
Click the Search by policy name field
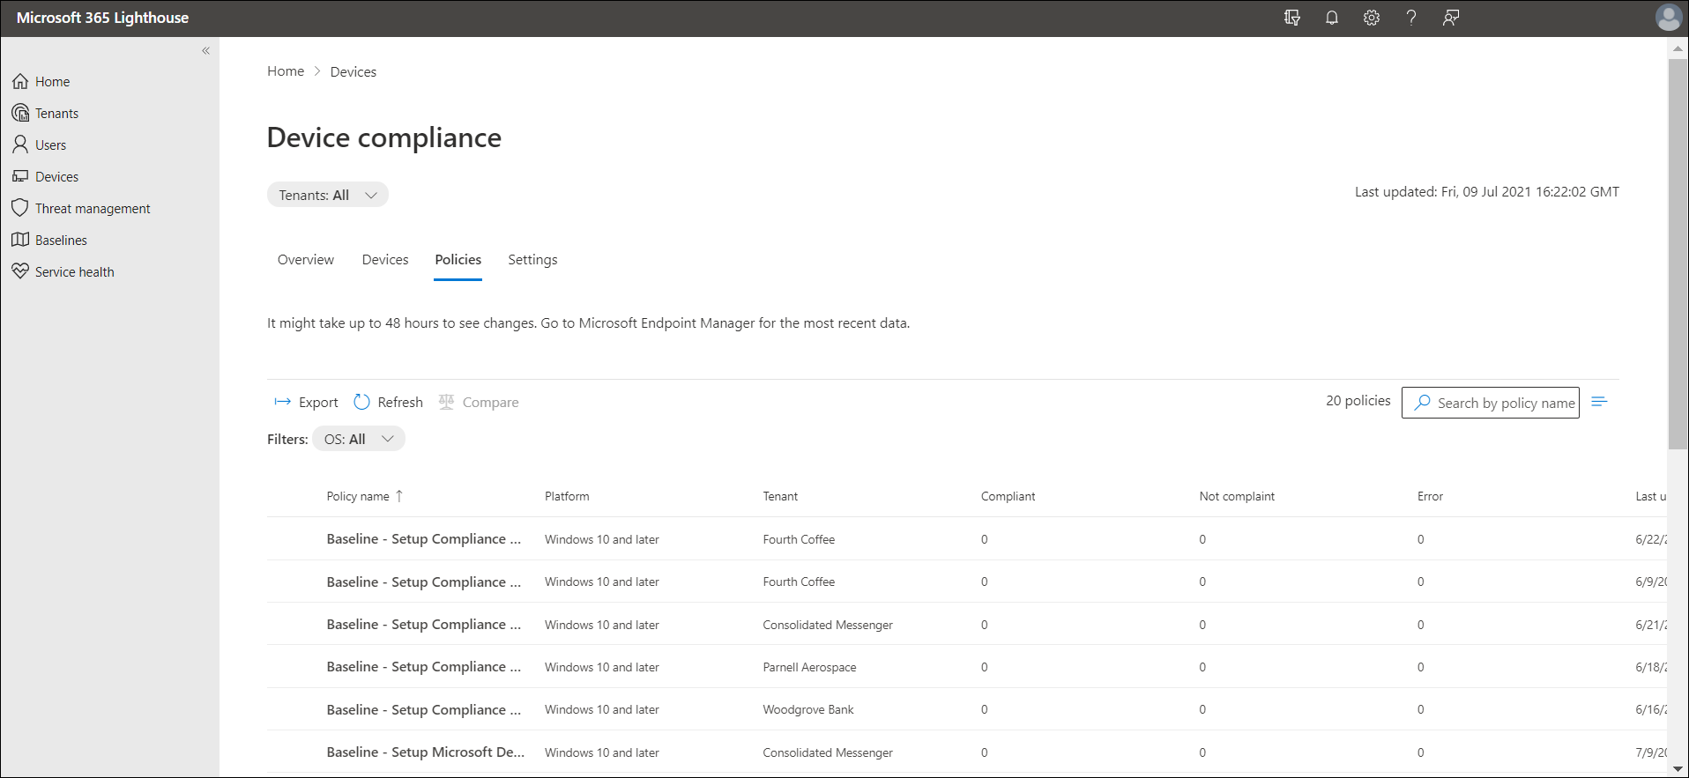(x=1504, y=403)
